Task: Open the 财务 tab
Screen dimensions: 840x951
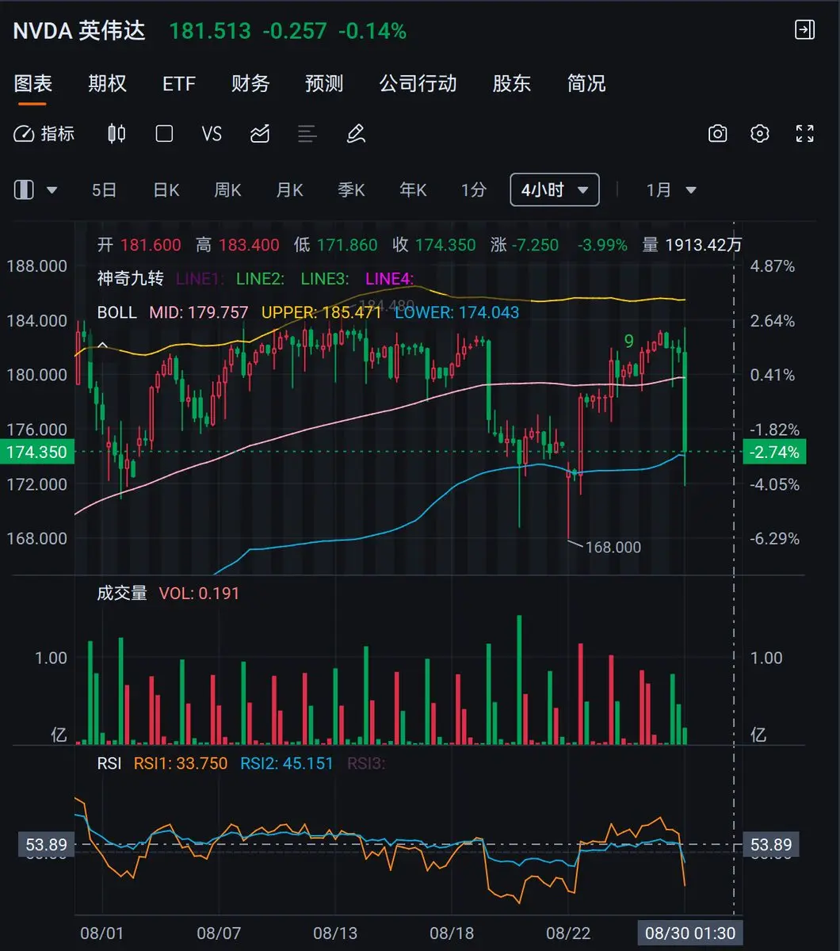Action: tap(250, 83)
